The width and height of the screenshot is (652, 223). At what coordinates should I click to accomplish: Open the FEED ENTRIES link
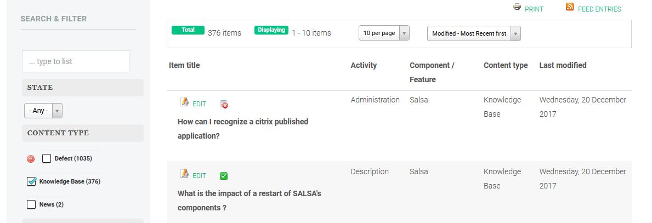coord(599,9)
